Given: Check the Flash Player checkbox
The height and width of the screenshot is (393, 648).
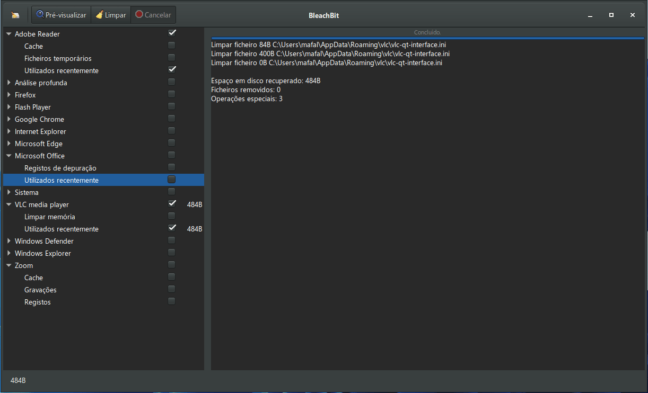Looking at the screenshot, I should point(172,106).
